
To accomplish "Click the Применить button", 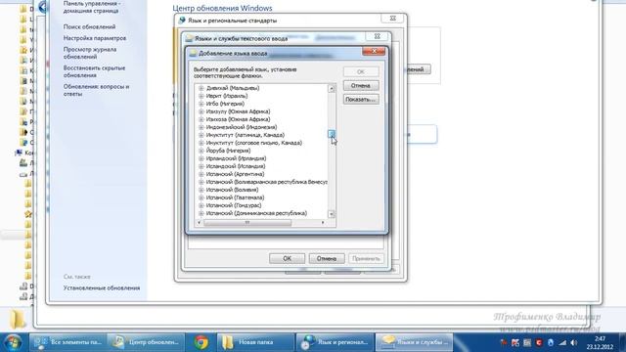I will coord(366,258).
